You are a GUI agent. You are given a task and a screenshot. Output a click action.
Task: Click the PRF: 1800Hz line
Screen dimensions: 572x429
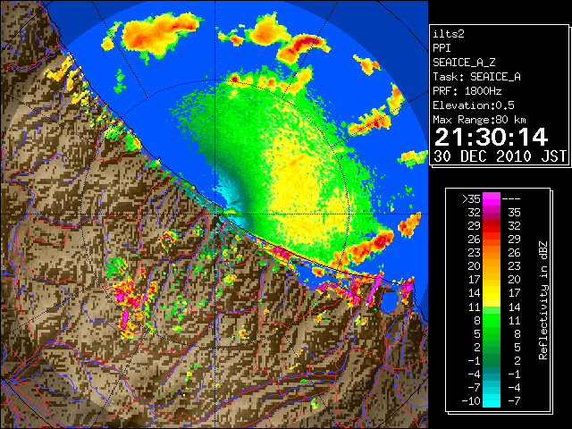467,91
